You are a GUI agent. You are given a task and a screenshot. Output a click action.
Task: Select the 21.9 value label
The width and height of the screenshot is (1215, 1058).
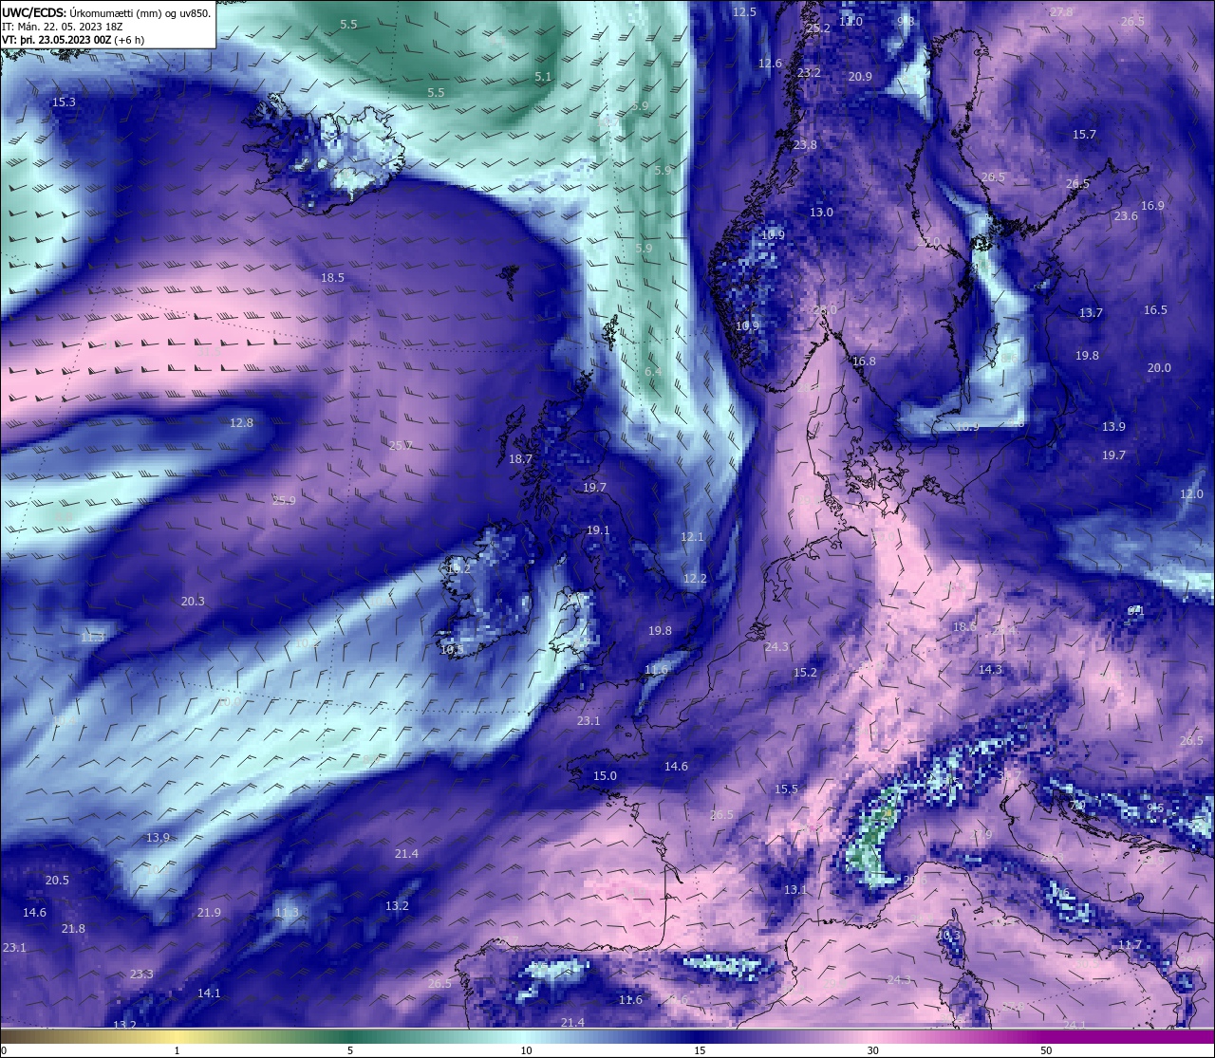point(209,912)
